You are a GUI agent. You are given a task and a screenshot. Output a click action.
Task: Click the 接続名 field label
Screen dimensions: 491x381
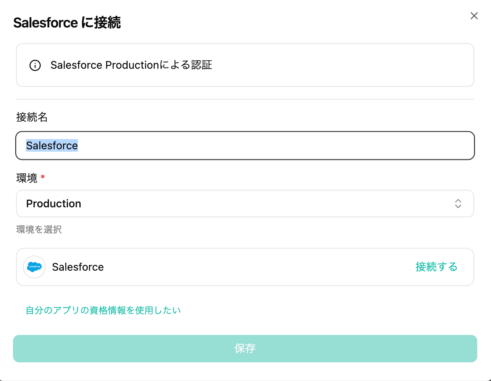[x=32, y=117]
